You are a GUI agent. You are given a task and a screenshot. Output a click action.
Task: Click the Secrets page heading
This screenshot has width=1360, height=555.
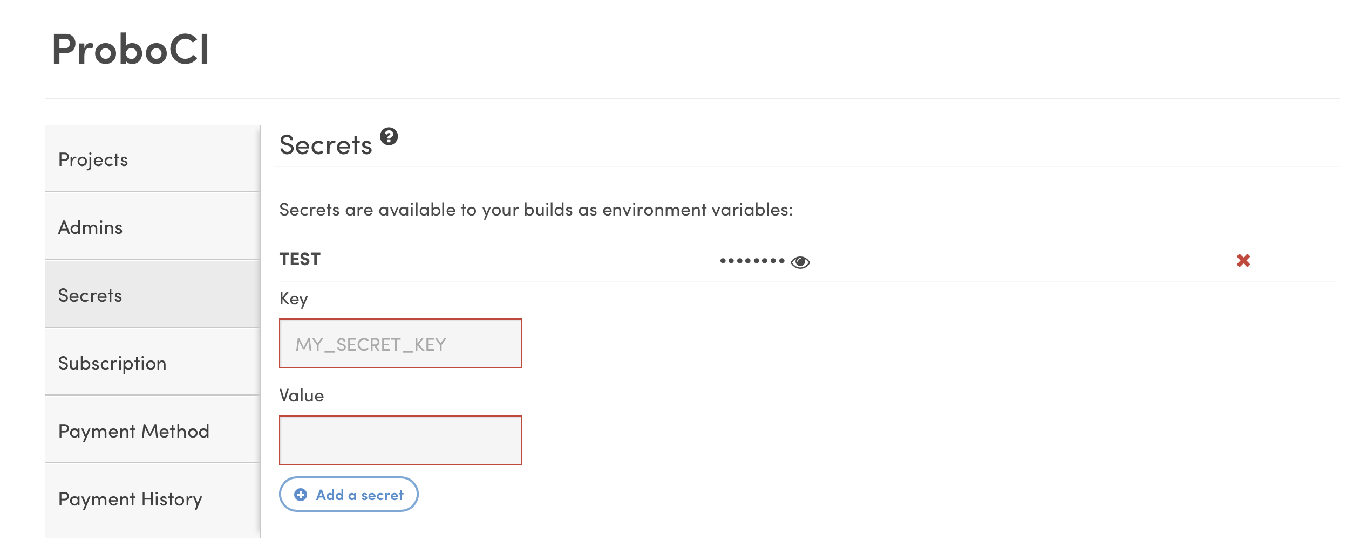326,145
